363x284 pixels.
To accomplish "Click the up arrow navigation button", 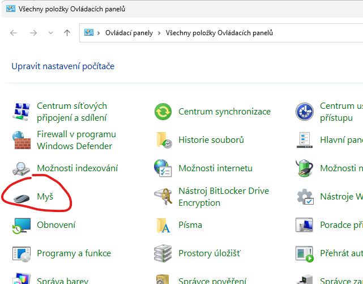I will point(67,33).
